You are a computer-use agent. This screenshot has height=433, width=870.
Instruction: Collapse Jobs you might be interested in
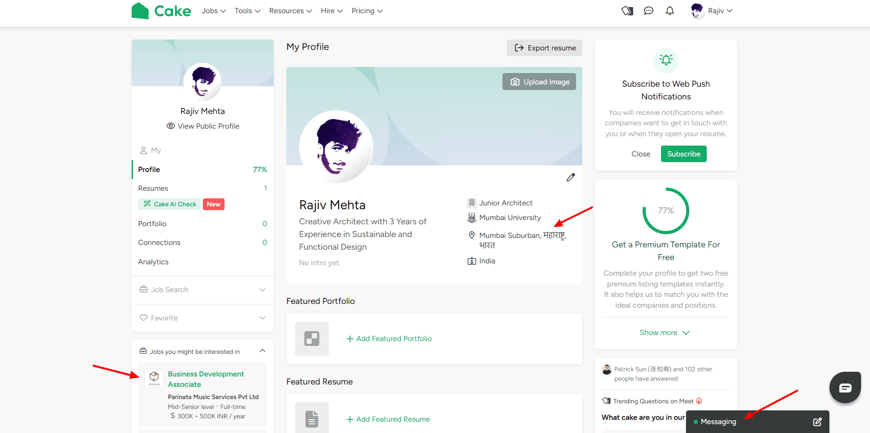[263, 351]
